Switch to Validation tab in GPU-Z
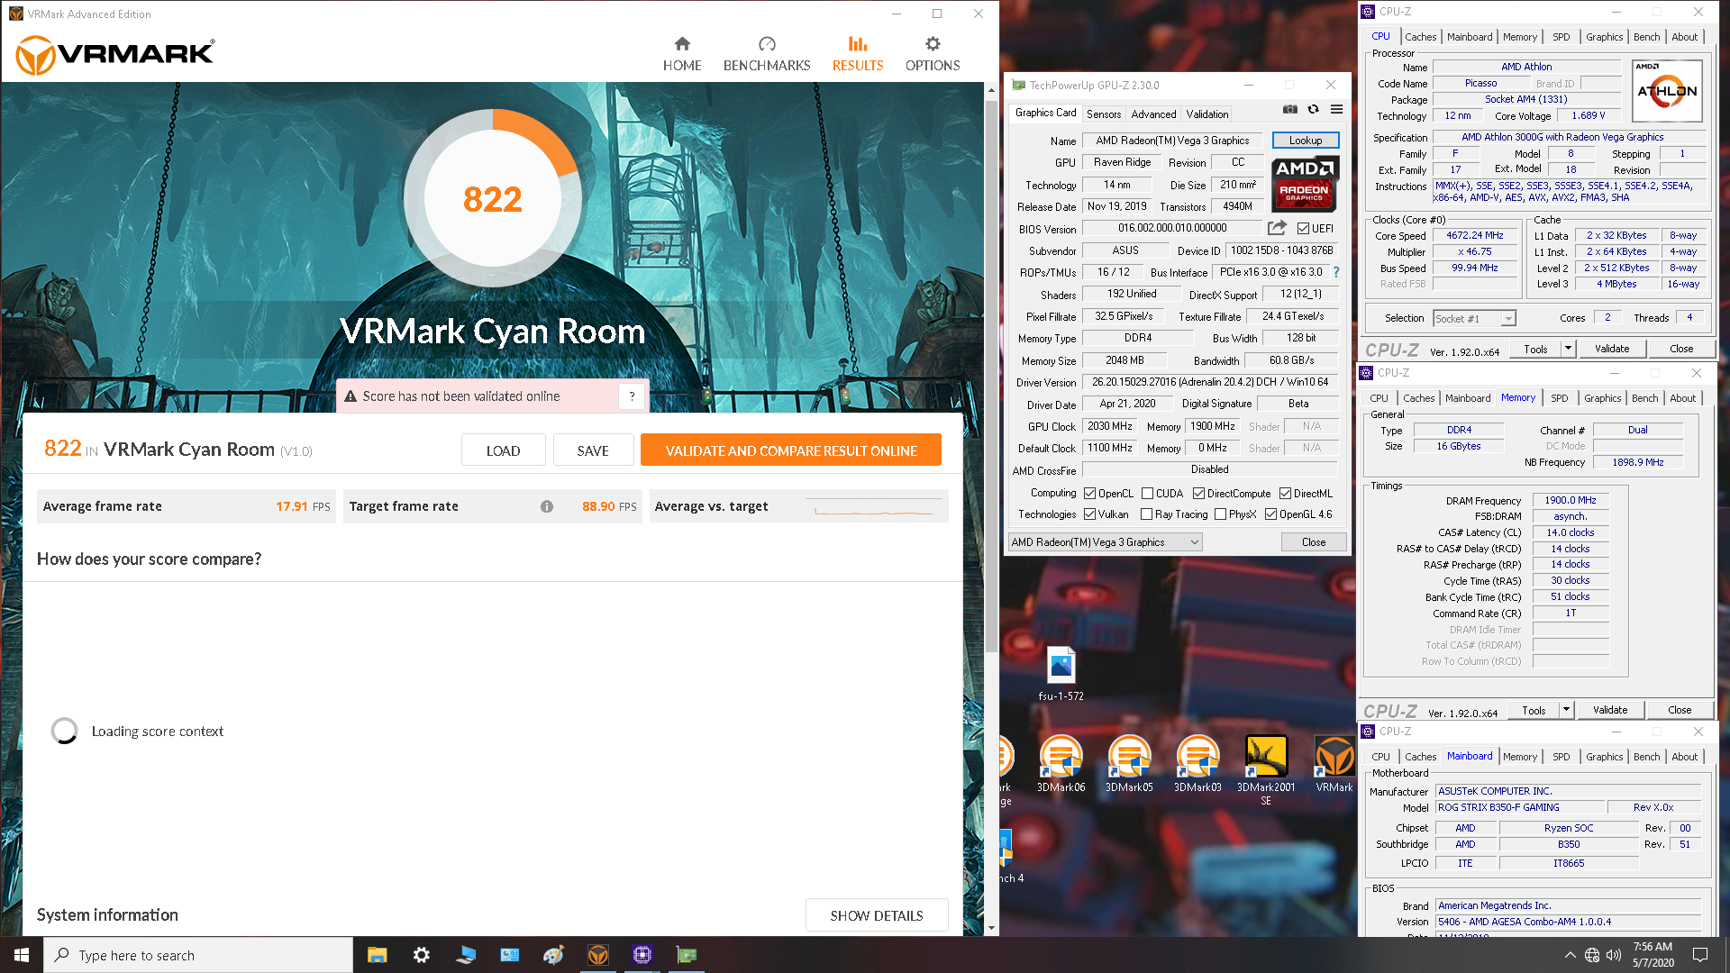Screen dimensions: 1730x973 click(1207, 114)
